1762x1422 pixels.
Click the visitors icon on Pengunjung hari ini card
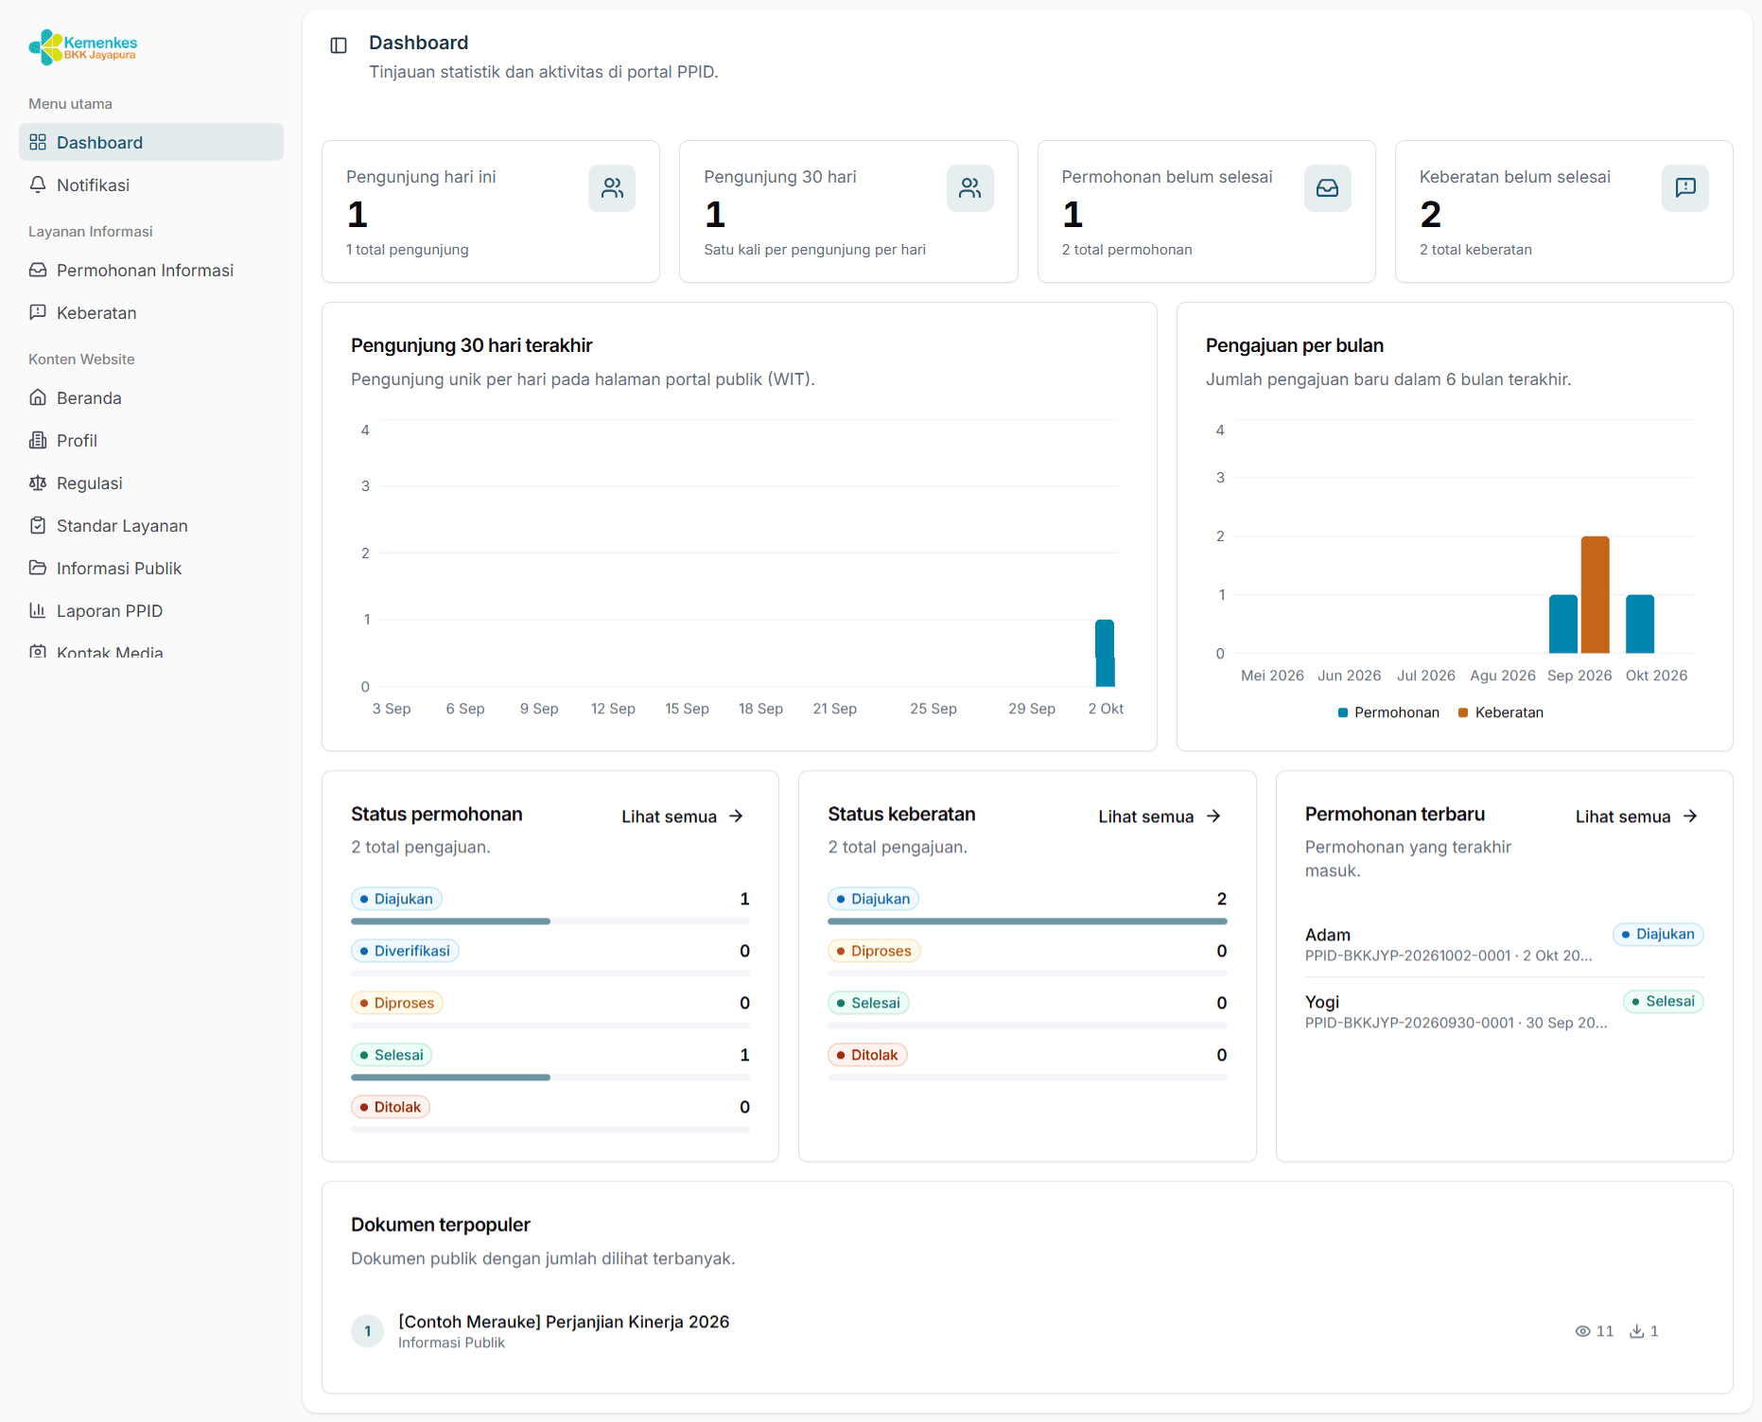click(612, 188)
